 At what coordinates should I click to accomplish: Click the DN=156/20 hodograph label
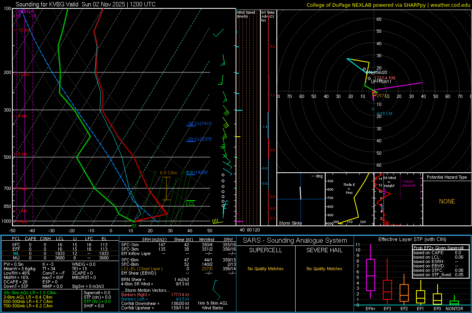[376, 72]
